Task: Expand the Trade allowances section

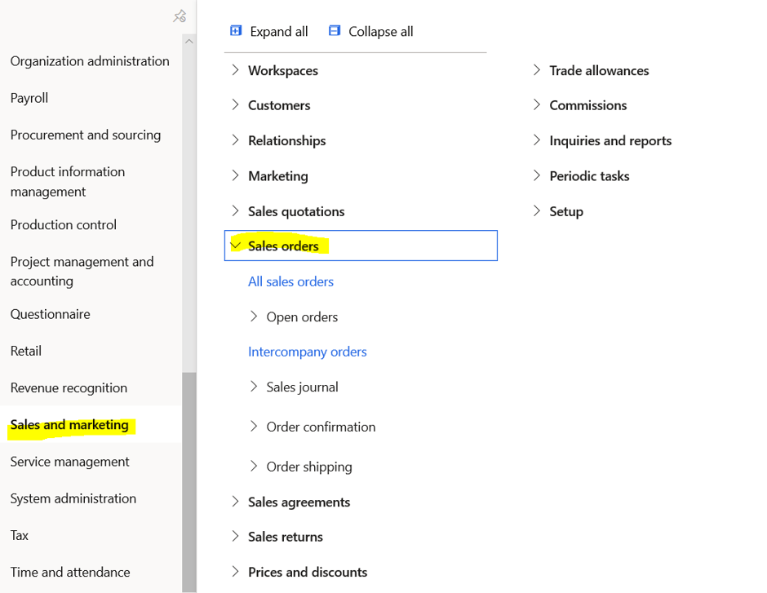Action: click(537, 70)
